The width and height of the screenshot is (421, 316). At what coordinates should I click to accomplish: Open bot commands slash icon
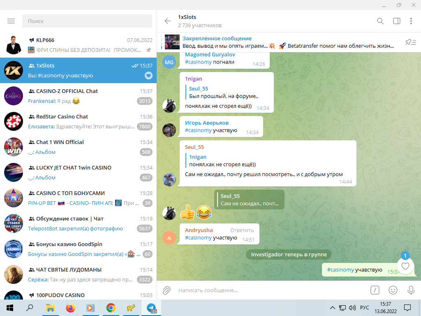[375, 290]
